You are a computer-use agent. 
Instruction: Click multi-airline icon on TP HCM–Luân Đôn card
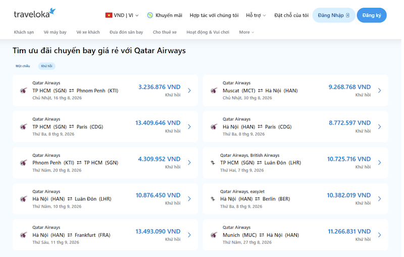point(213,162)
